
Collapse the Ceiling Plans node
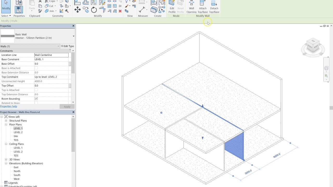[6, 144]
